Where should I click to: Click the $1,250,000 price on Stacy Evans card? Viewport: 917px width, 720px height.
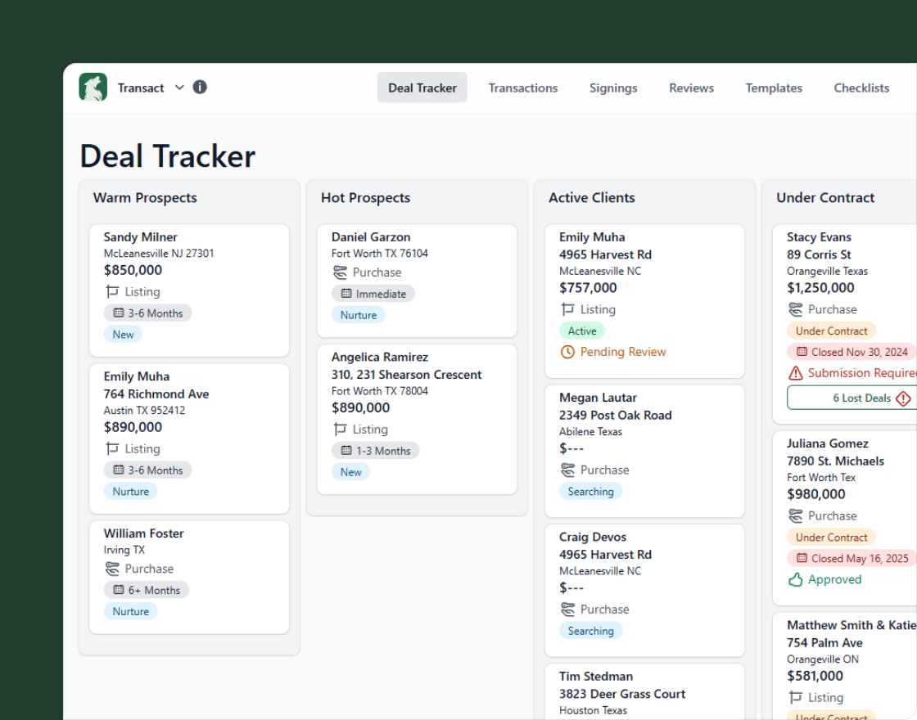tap(820, 287)
